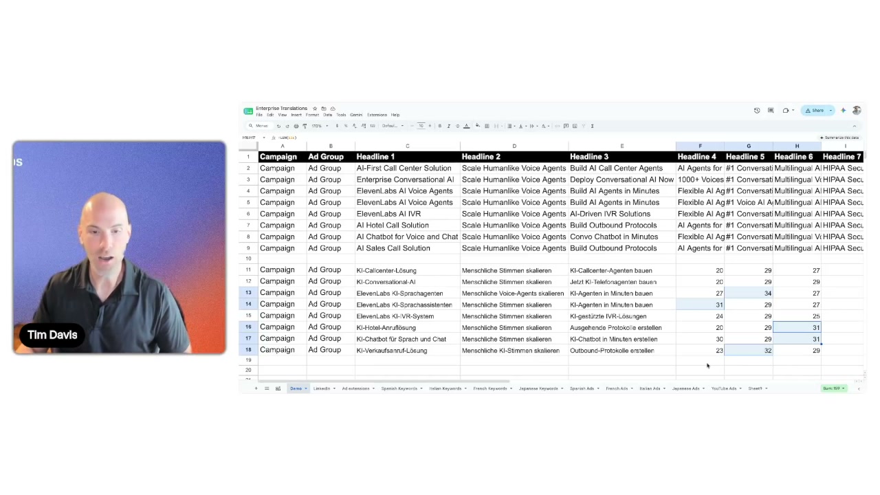Open horizontal align dropdown
This screenshot has width=880, height=495.
[511, 126]
